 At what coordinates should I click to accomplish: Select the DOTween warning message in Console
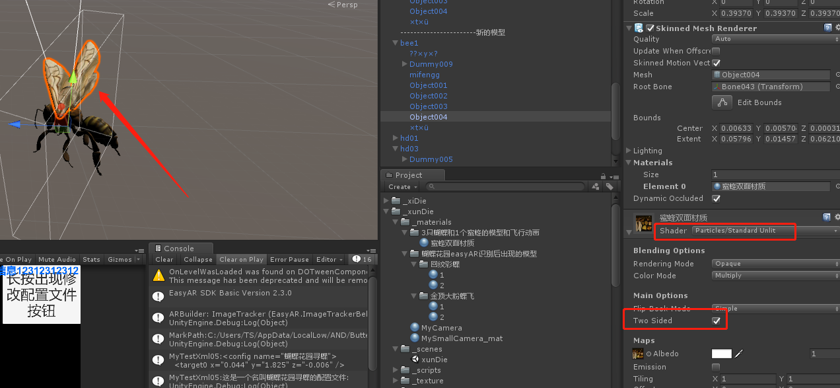258,276
